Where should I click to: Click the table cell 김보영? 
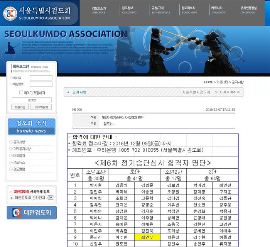click(173, 185)
